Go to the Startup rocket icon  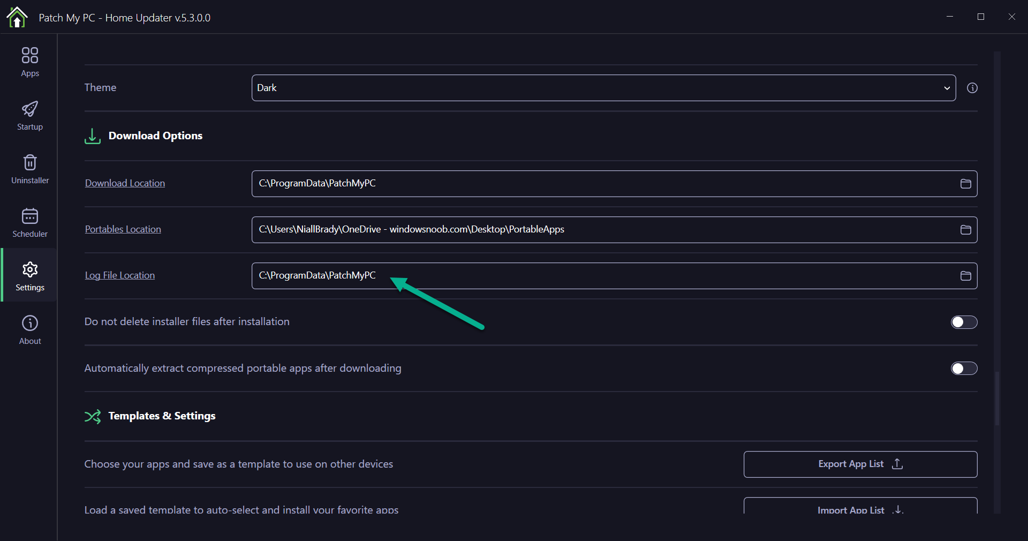[30, 115]
